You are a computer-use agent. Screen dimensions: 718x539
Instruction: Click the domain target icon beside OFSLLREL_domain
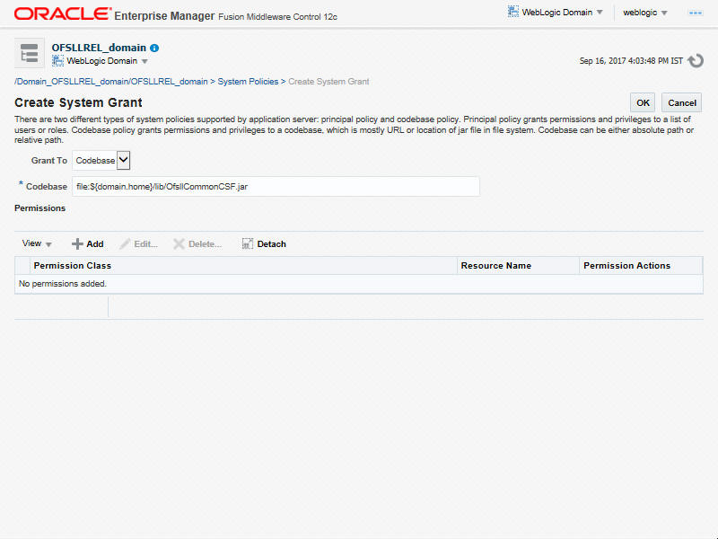click(30, 53)
